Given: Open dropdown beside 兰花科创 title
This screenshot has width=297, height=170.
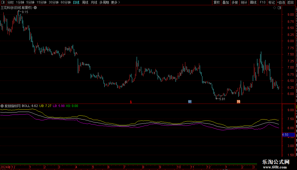Looking at the screenshot, I should (x=35, y=8).
